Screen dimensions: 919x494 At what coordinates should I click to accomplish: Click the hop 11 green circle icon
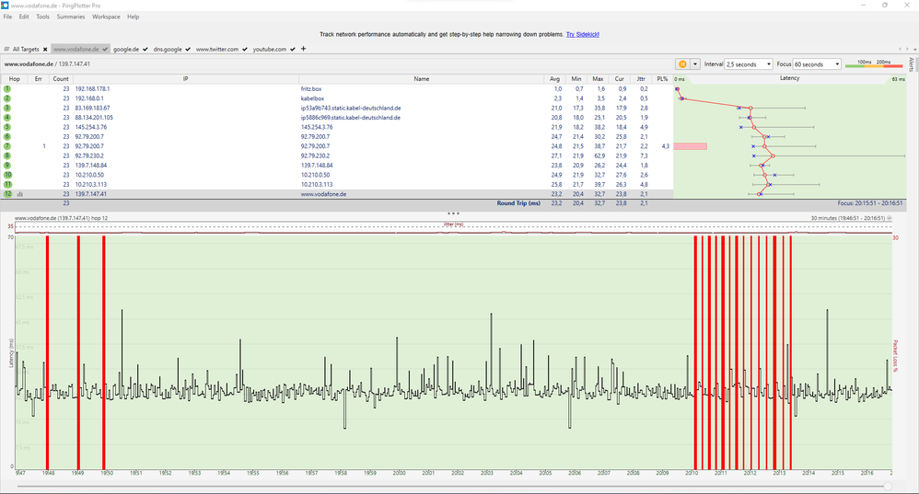pyautogui.click(x=7, y=184)
